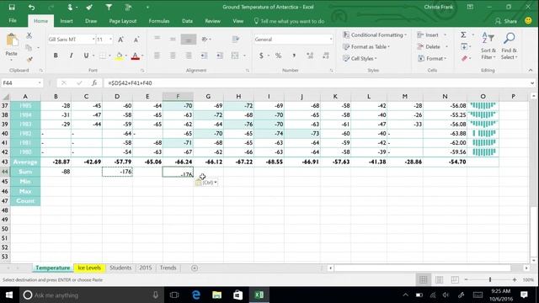
Task: Open Microsoft Edge from taskbar
Action: [x=196, y=295]
